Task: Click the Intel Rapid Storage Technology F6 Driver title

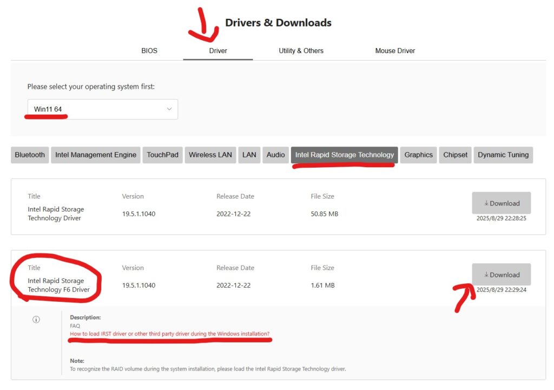Action: pyautogui.click(x=58, y=285)
